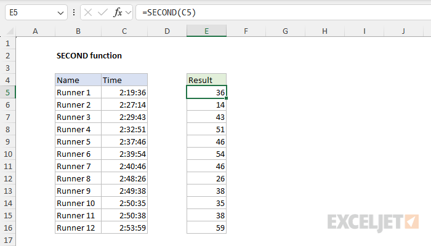Click the Select All corner triangle
431x246 pixels.
[10, 31]
